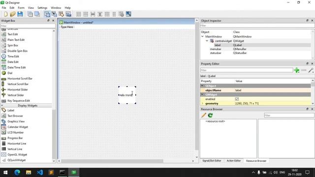Click the Object Inspector filter field
Screen dimensions: 315x177
257,26
